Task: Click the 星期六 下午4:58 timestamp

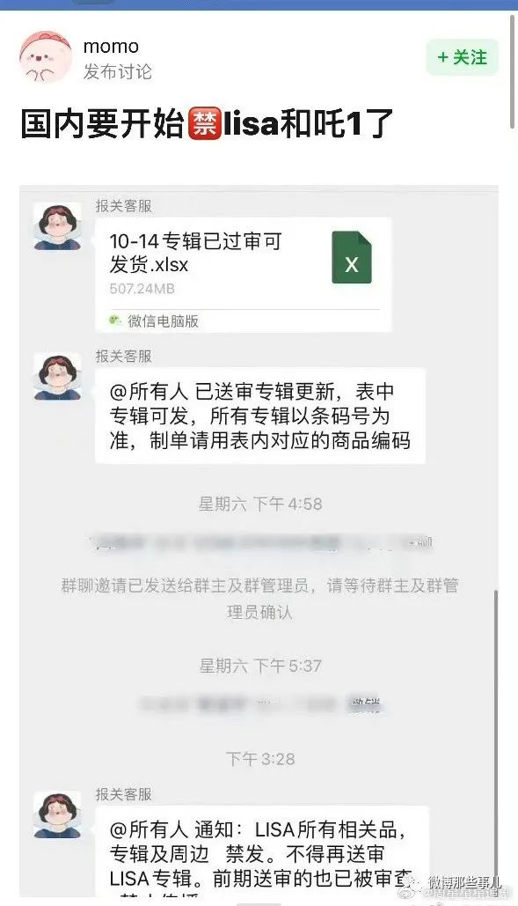Action: (260, 504)
